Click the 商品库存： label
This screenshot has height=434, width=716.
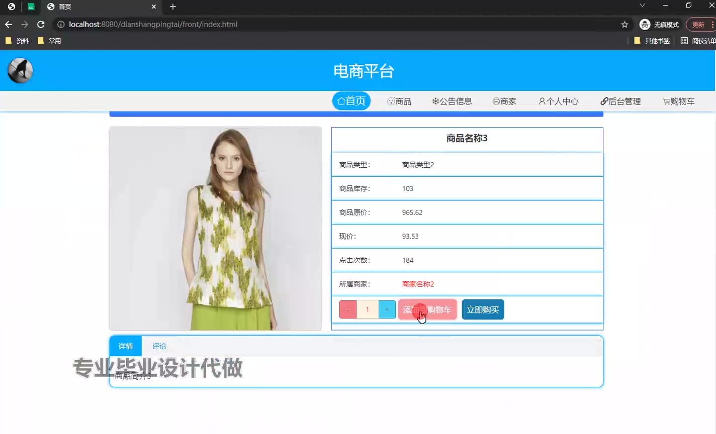coord(354,189)
